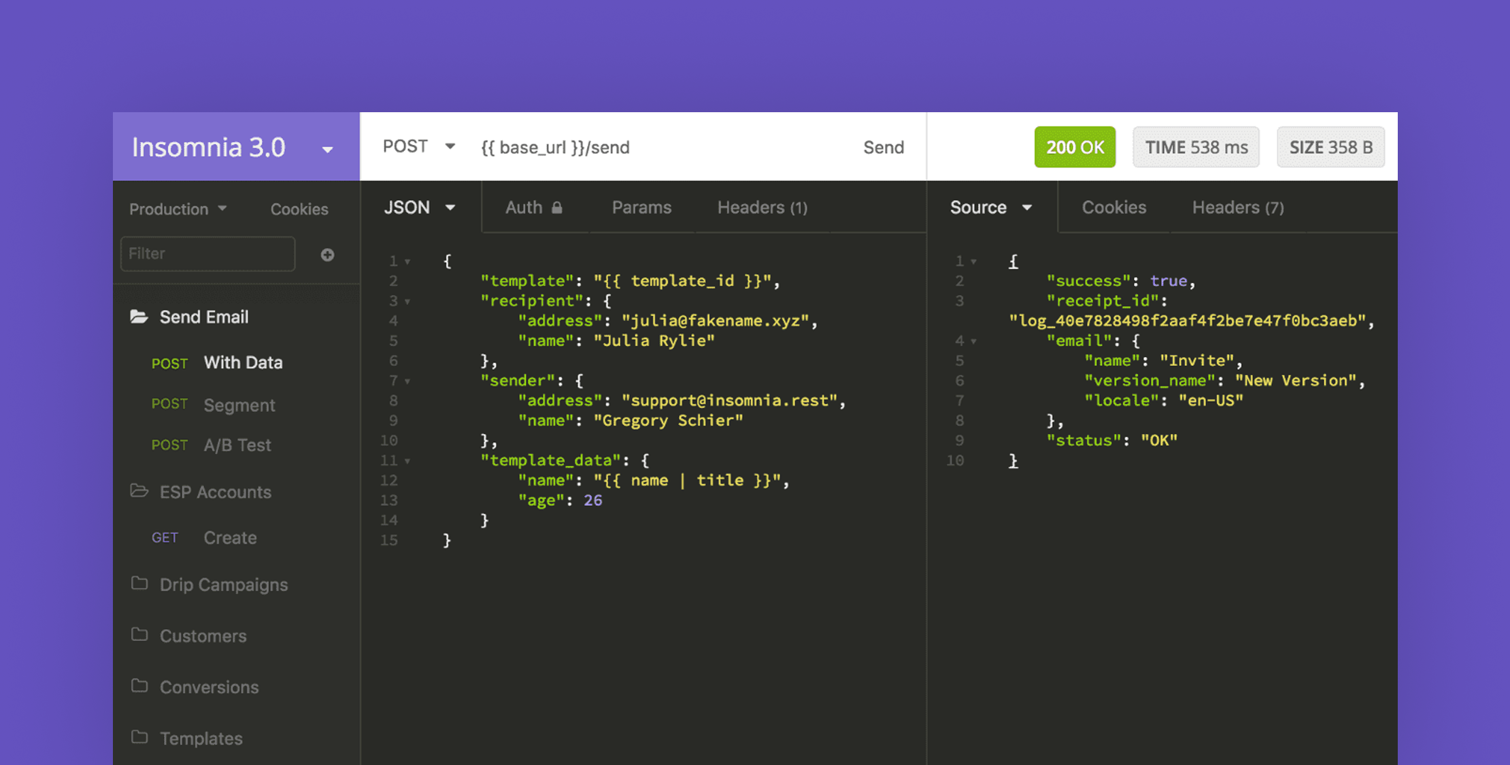The image size is (1510, 765).
Task: Fold the response email object at line 4
Action: tap(973, 341)
